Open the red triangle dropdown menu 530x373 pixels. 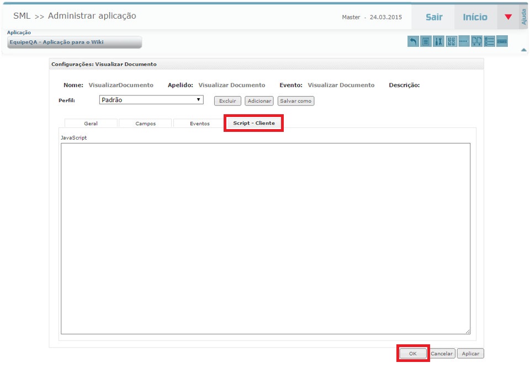pos(508,17)
